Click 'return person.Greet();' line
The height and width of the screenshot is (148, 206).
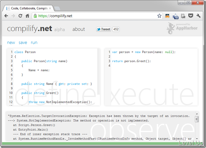point(131,61)
